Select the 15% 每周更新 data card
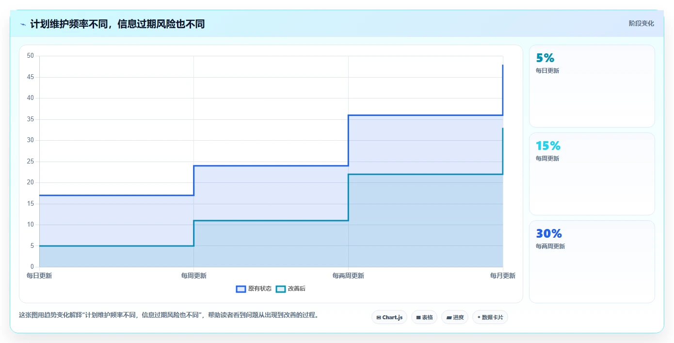The width and height of the screenshot is (674, 343). pos(592,174)
